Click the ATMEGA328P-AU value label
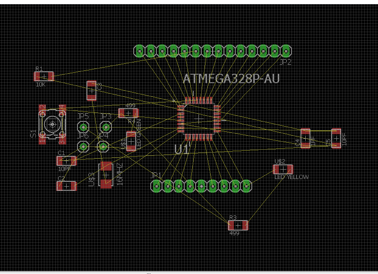 coord(231,78)
